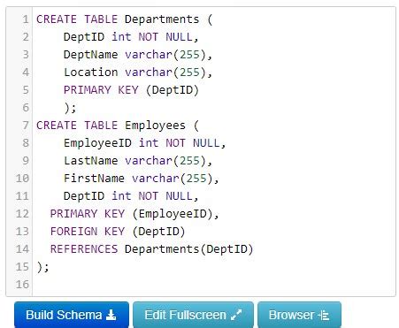
Task: Click the REFERENCES keyword on line 14
Action: coord(84,249)
